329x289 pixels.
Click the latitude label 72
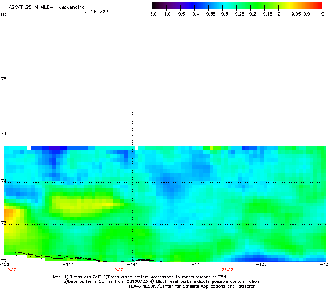[x=4, y=223]
